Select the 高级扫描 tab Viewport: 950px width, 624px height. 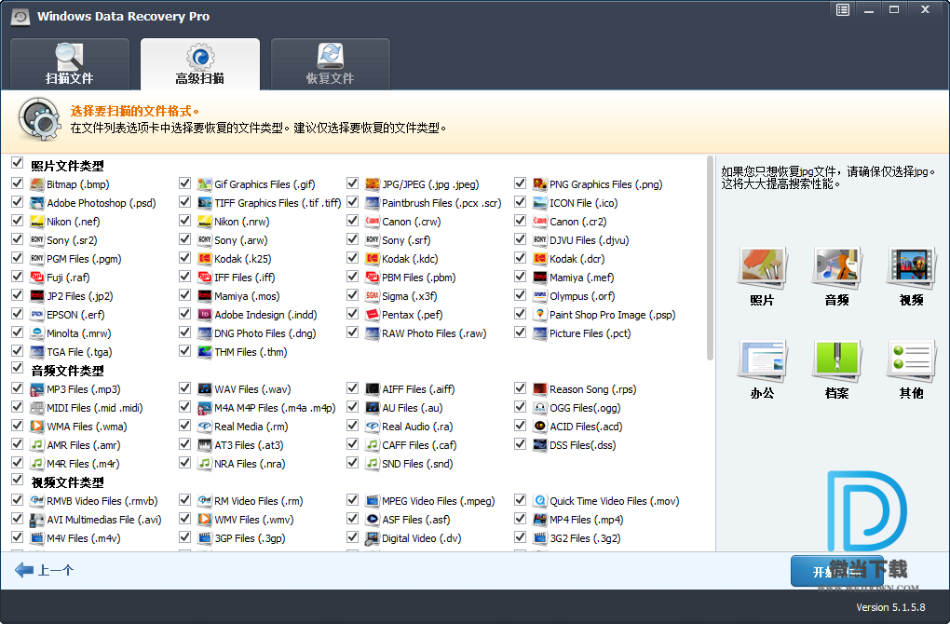point(200,64)
